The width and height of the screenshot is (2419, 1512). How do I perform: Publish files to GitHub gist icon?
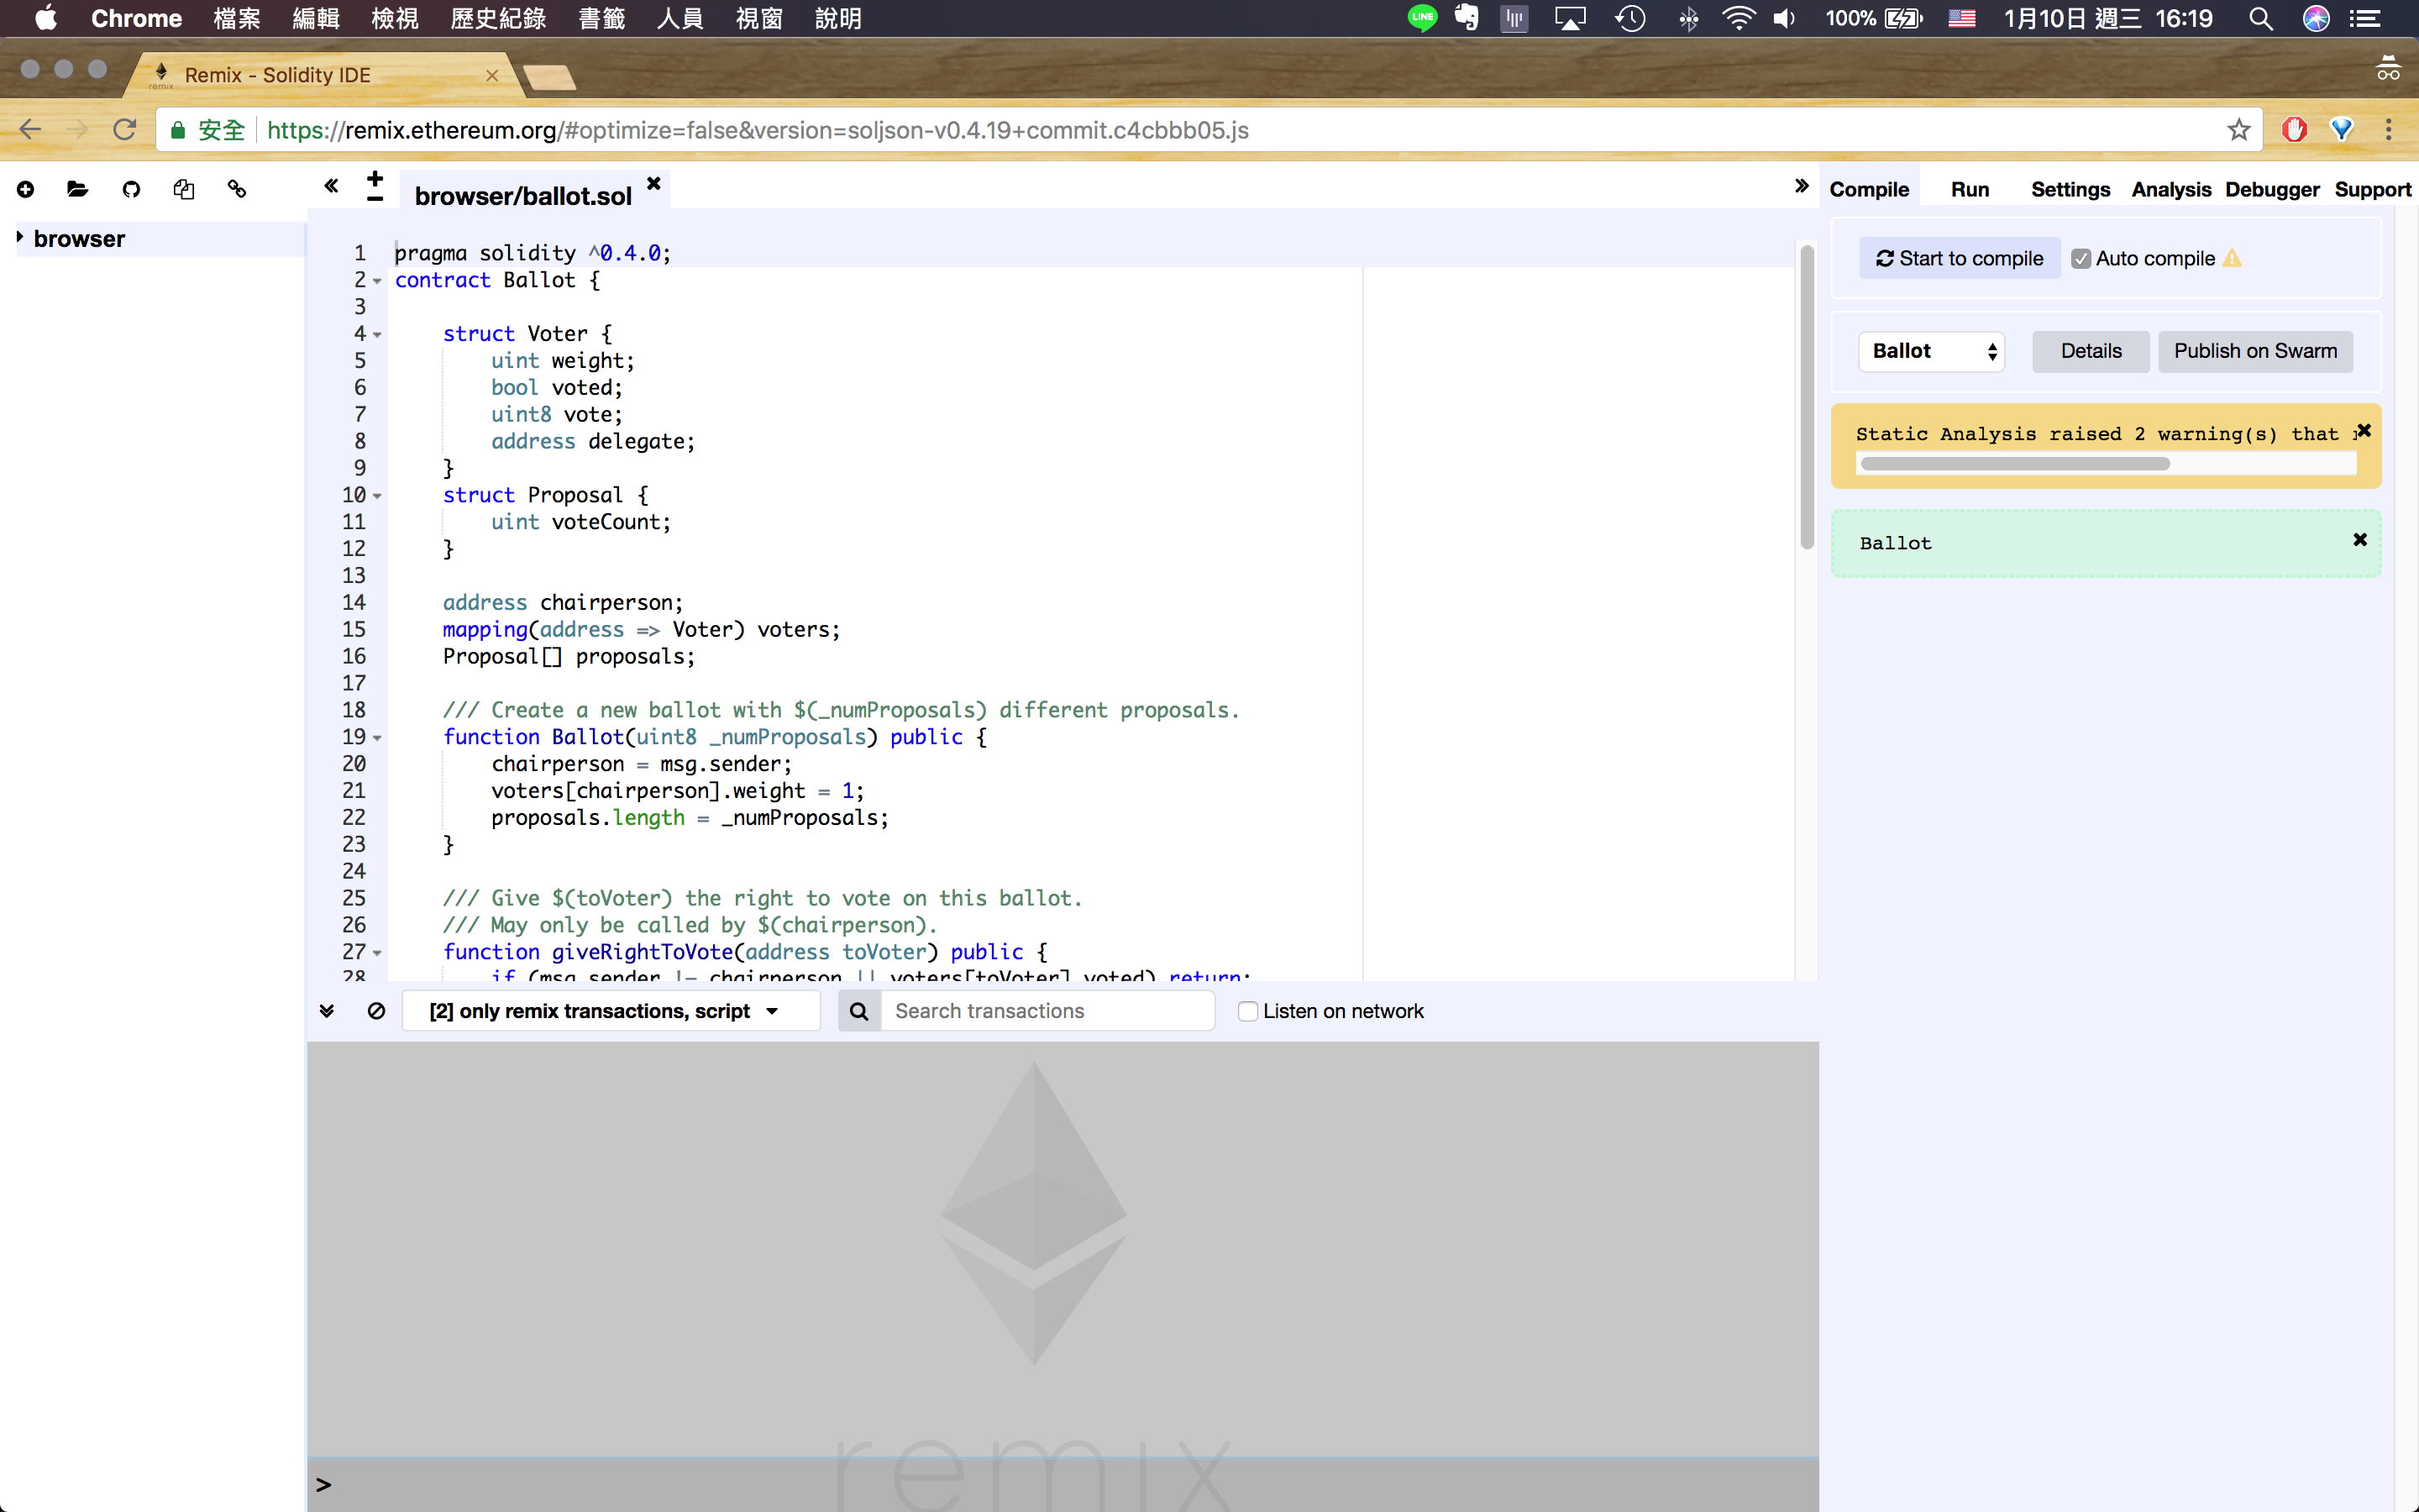tap(131, 189)
